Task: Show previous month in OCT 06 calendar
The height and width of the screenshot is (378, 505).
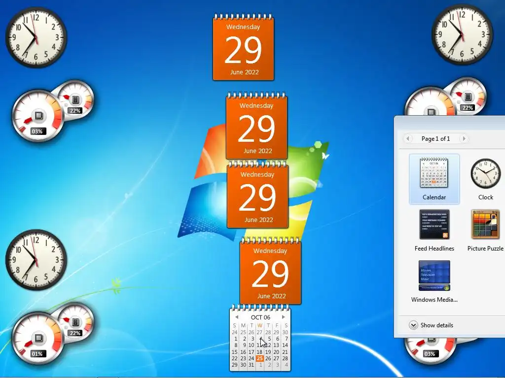Action: click(237, 317)
